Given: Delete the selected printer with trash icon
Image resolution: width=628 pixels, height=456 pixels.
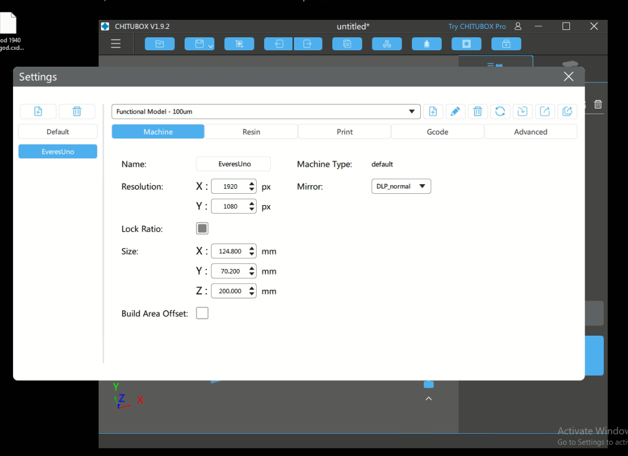Looking at the screenshot, I should pos(77,111).
